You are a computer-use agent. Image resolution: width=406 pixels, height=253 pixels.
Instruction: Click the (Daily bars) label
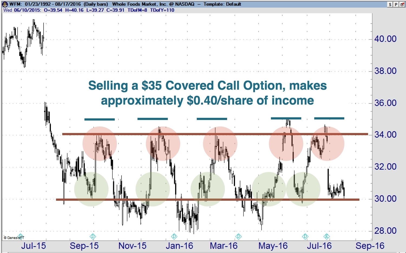pyautogui.click(x=96, y=4)
